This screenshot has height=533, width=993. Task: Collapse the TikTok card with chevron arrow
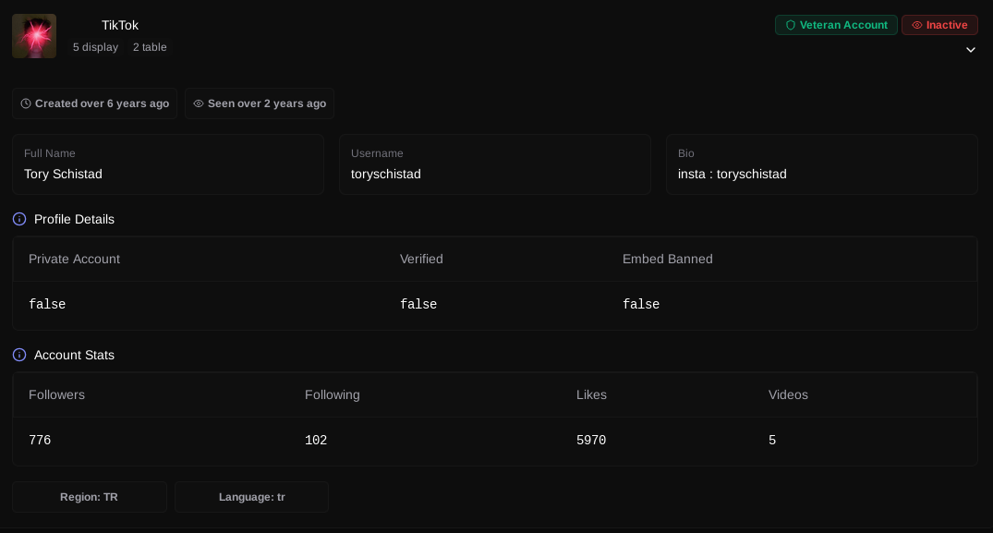coord(970,50)
